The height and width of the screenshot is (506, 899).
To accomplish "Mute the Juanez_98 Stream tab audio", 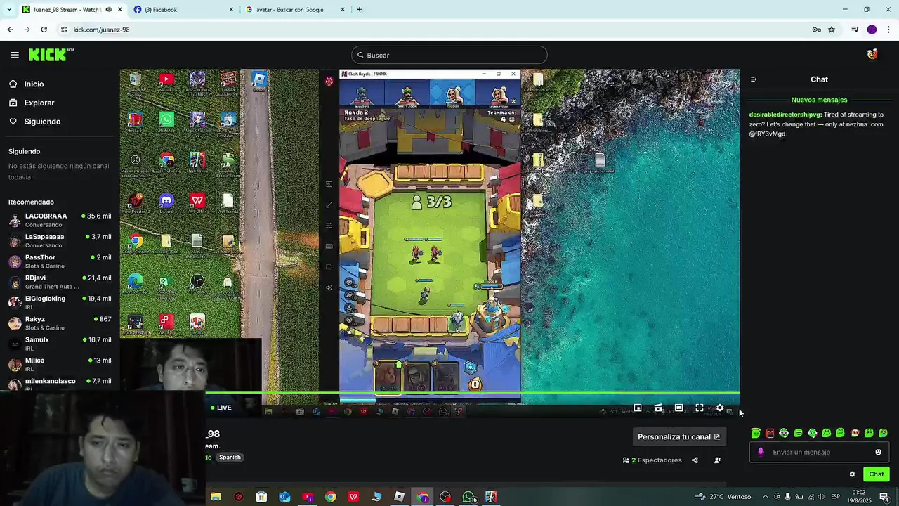I will tap(108, 10).
